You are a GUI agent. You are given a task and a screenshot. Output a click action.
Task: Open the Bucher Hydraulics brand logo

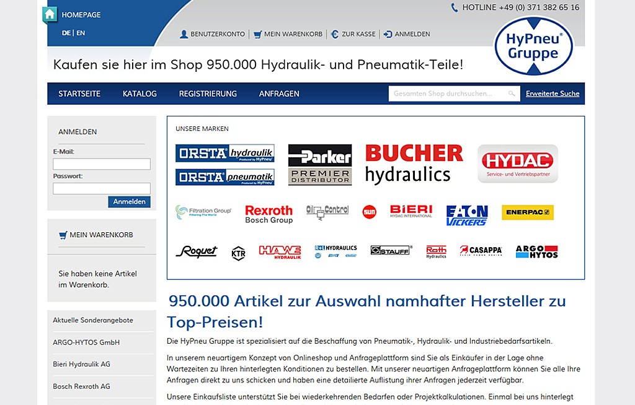414,164
